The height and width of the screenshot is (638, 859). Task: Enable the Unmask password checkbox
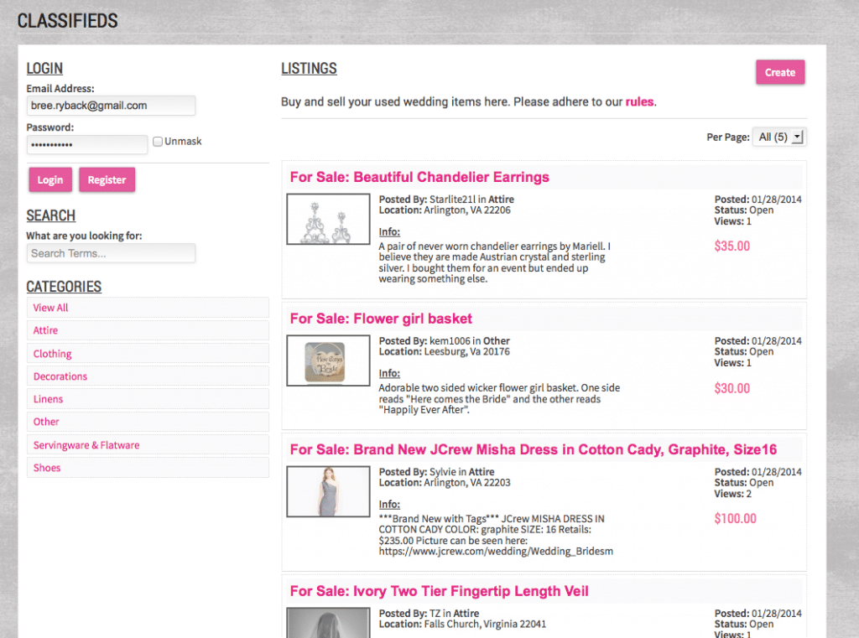[x=158, y=142]
